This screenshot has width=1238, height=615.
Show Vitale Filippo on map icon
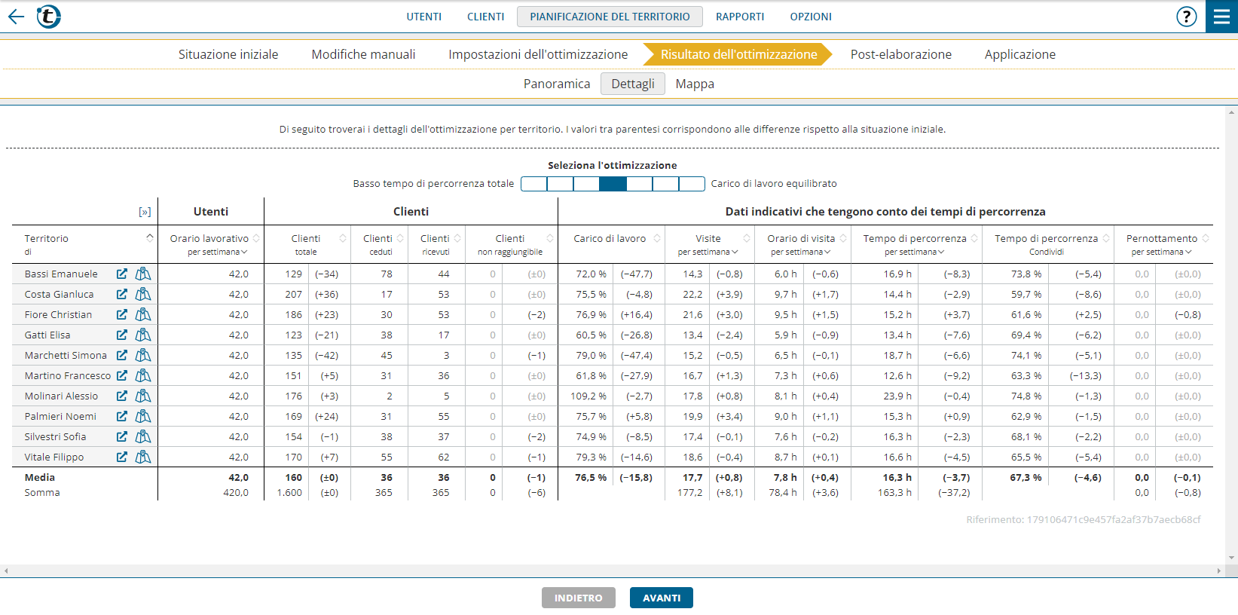[143, 457]
